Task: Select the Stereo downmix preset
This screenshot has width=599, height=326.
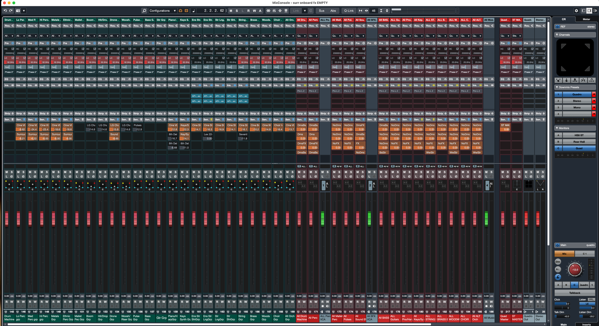Action: pos(577,101)
